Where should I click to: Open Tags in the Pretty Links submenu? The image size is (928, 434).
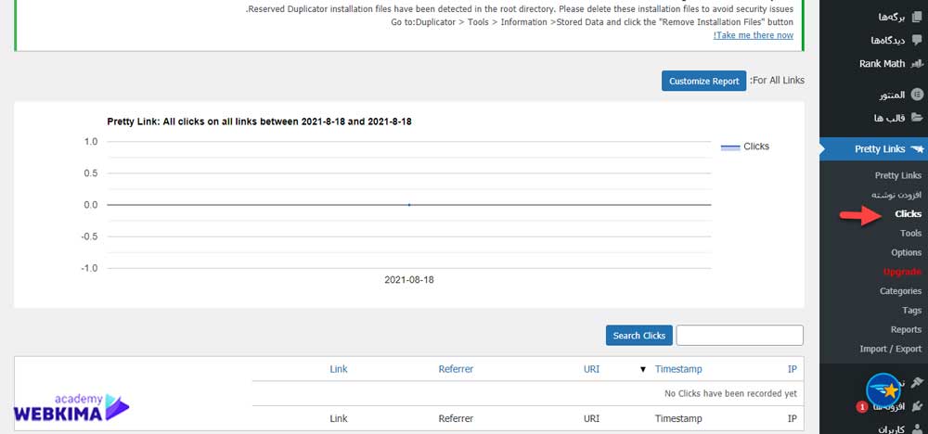(x=912, y=311)
